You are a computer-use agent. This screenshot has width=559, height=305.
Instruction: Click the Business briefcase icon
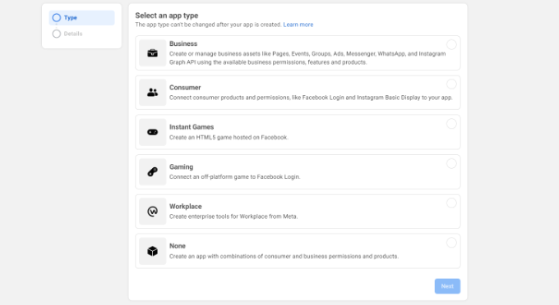point(153,53)
